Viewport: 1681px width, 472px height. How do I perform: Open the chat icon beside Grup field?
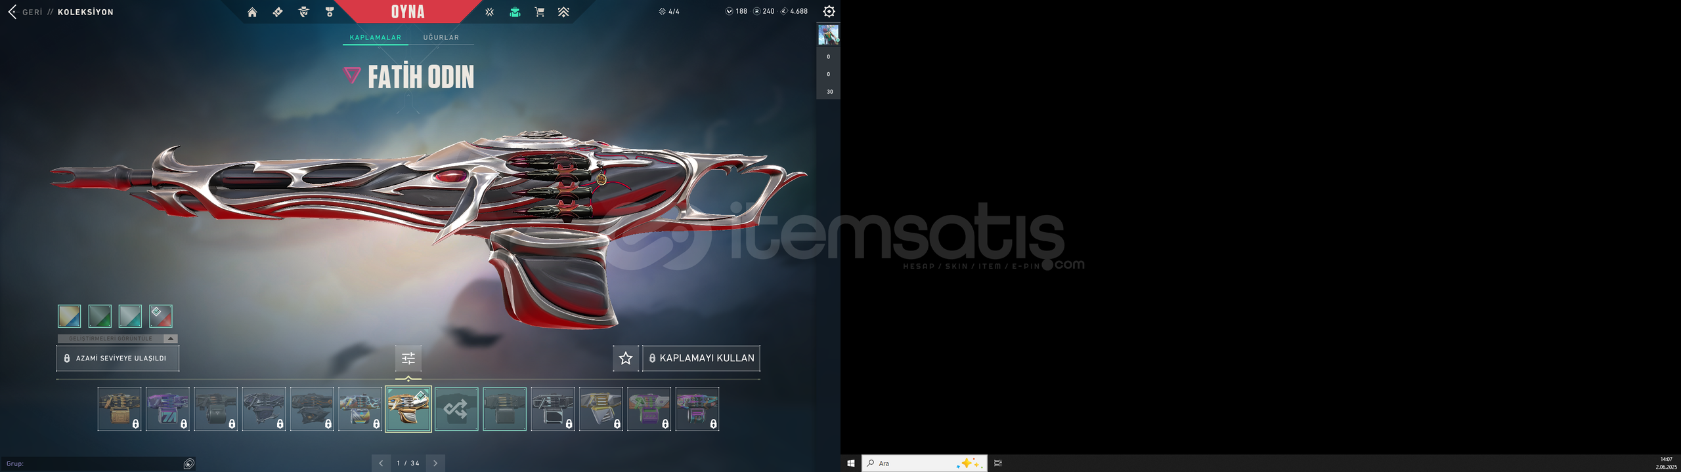(x=189, y=463)
